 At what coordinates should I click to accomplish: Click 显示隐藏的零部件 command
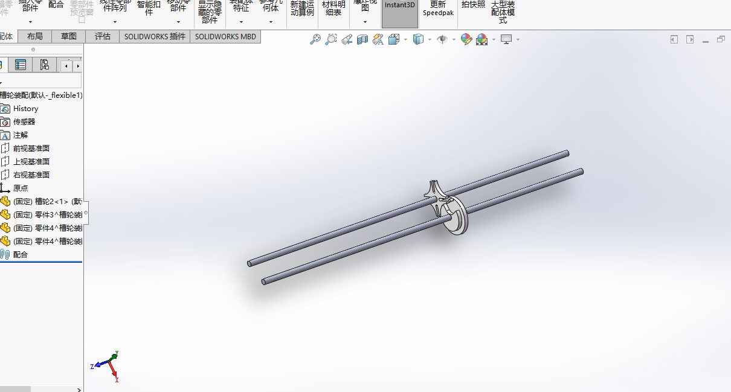pos(210,12)
